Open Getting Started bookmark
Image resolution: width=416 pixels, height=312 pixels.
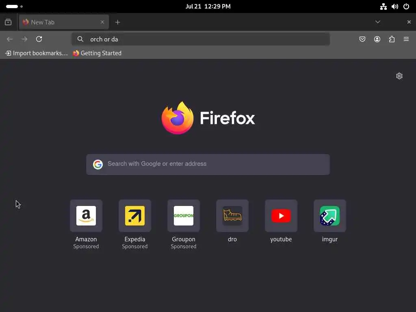97,53
